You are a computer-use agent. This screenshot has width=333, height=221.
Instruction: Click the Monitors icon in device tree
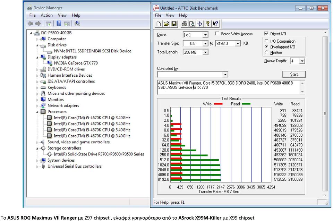point(43,100)
